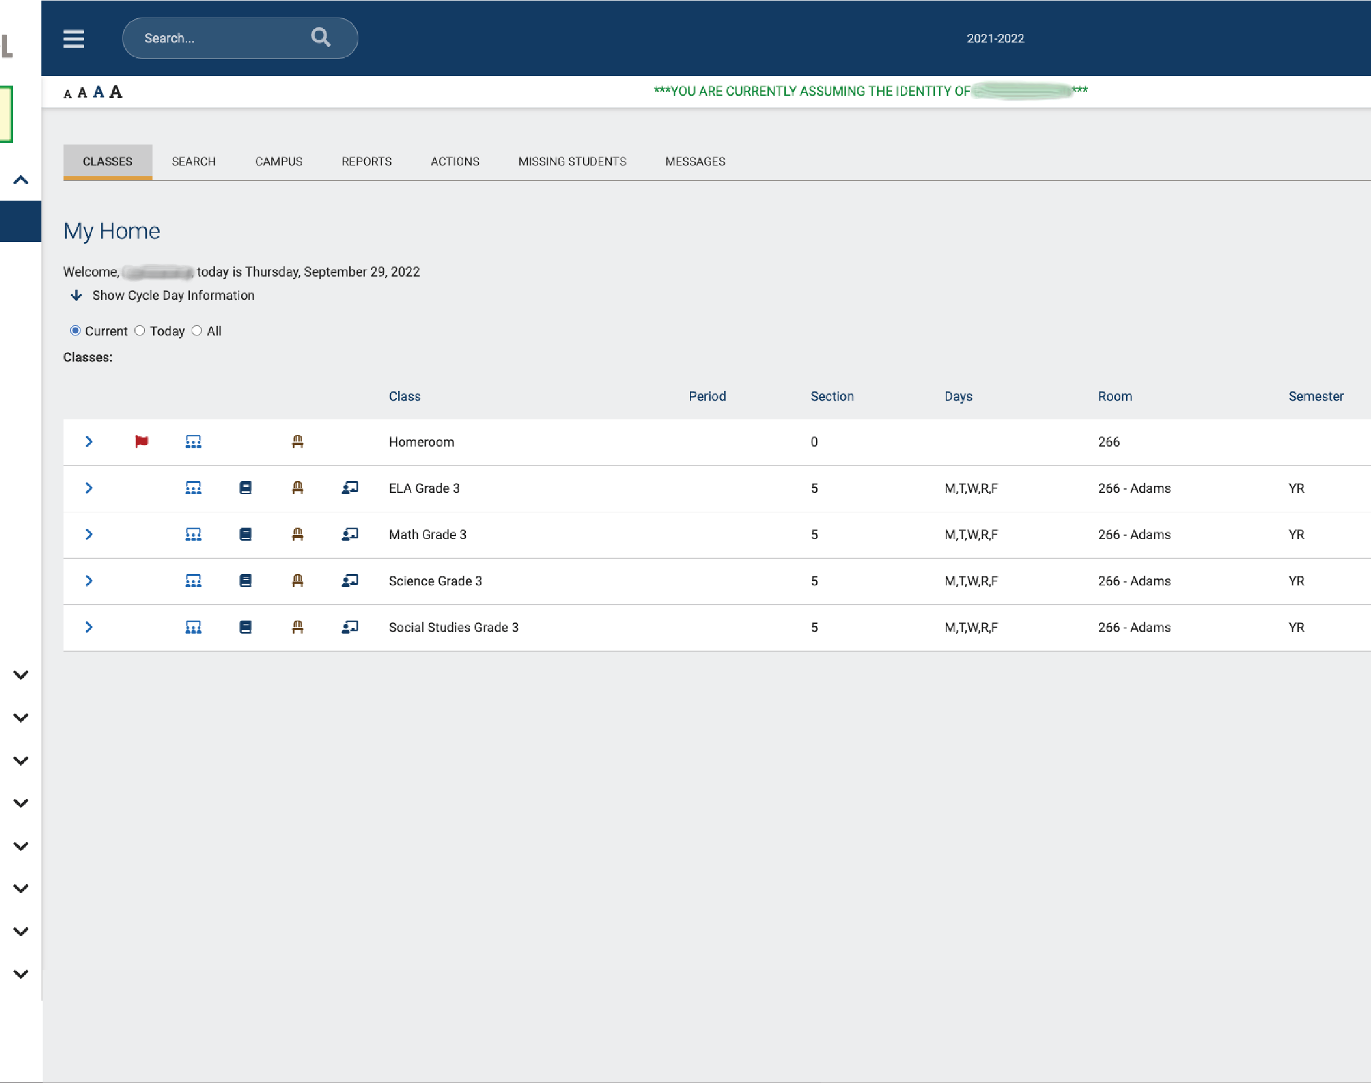Open the hamburger navigation menu
Image resolution: width=1371 pixels, height=1083 pixels.
tap(74, 39)
